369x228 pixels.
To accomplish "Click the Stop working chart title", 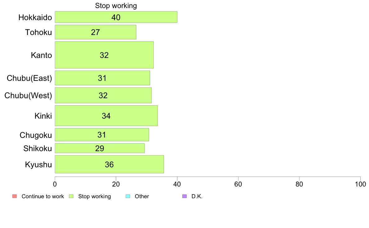I will [x=116, y=6].
